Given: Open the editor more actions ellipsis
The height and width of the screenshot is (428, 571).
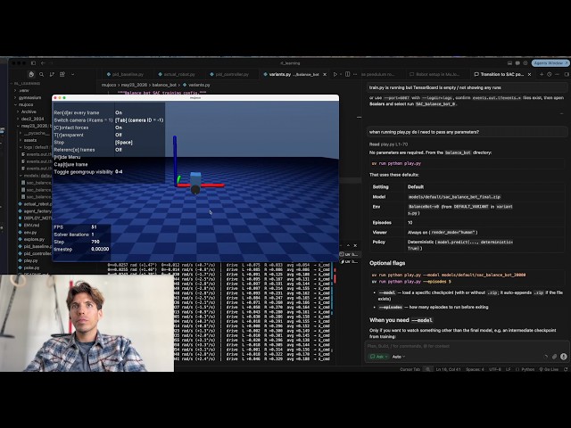Looking at the screenshot, I should [355, 74].
